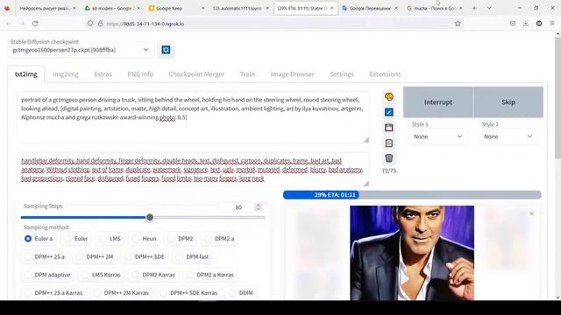Click the trash can clear-prompt icon

[x=389, y=157]
